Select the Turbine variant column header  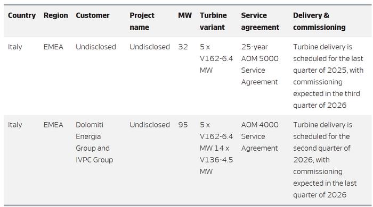pyautogui.click(x=213, y=21)
